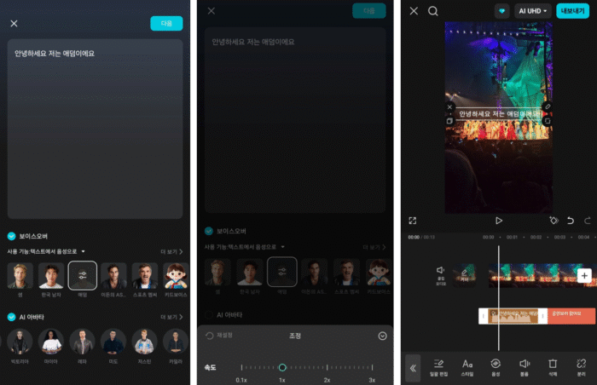Enable the unchecked AI 아바타 checkbox in middle panel

click(209, 315)
